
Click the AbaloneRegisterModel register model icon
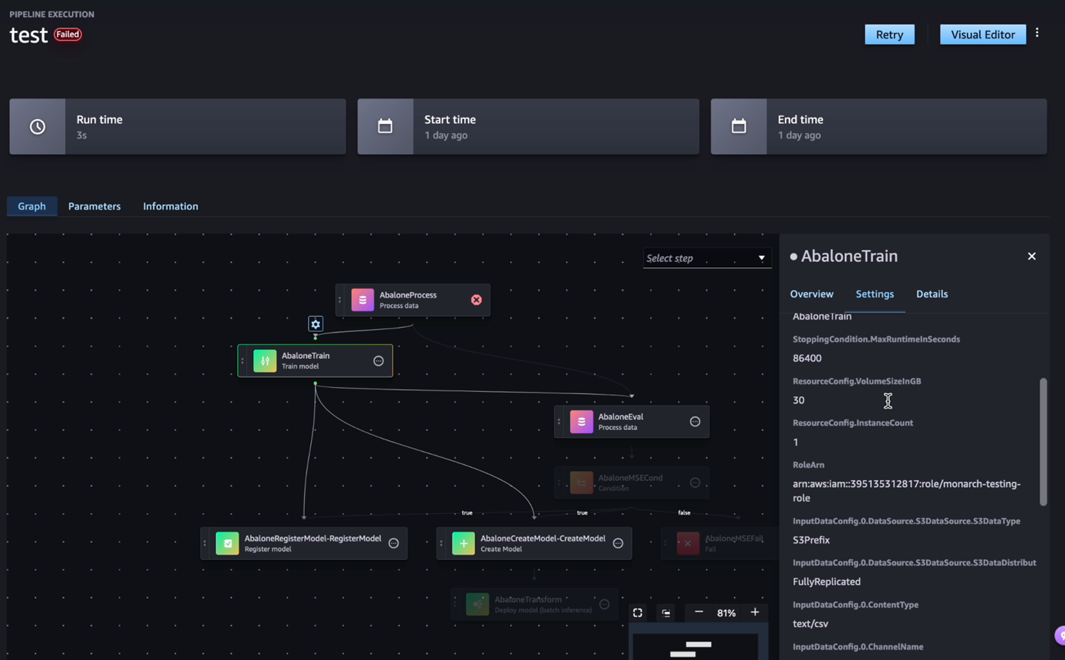[227, 543]
